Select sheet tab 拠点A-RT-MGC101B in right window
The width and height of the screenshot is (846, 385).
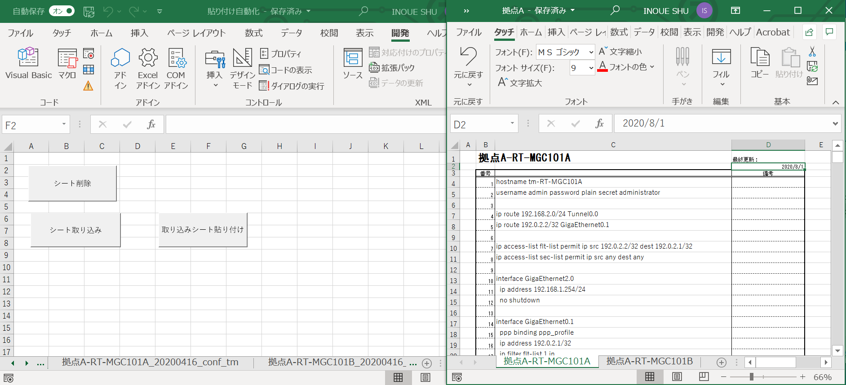pos(650,361)
